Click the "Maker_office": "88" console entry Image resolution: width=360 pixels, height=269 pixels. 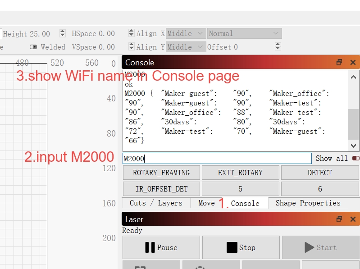tap(205, 113)
